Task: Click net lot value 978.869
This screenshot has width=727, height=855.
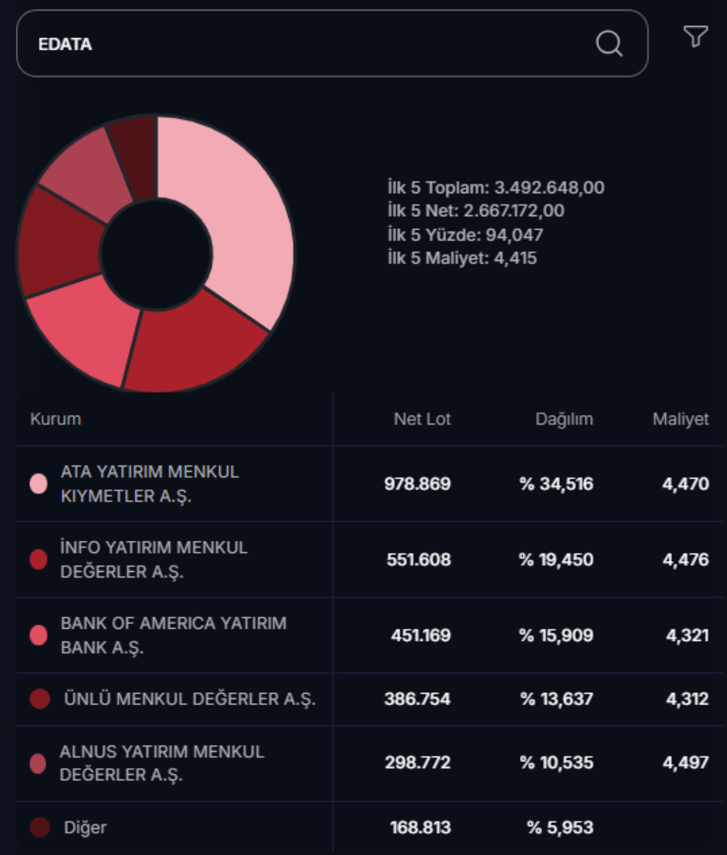Action: (x=417, y=484)
